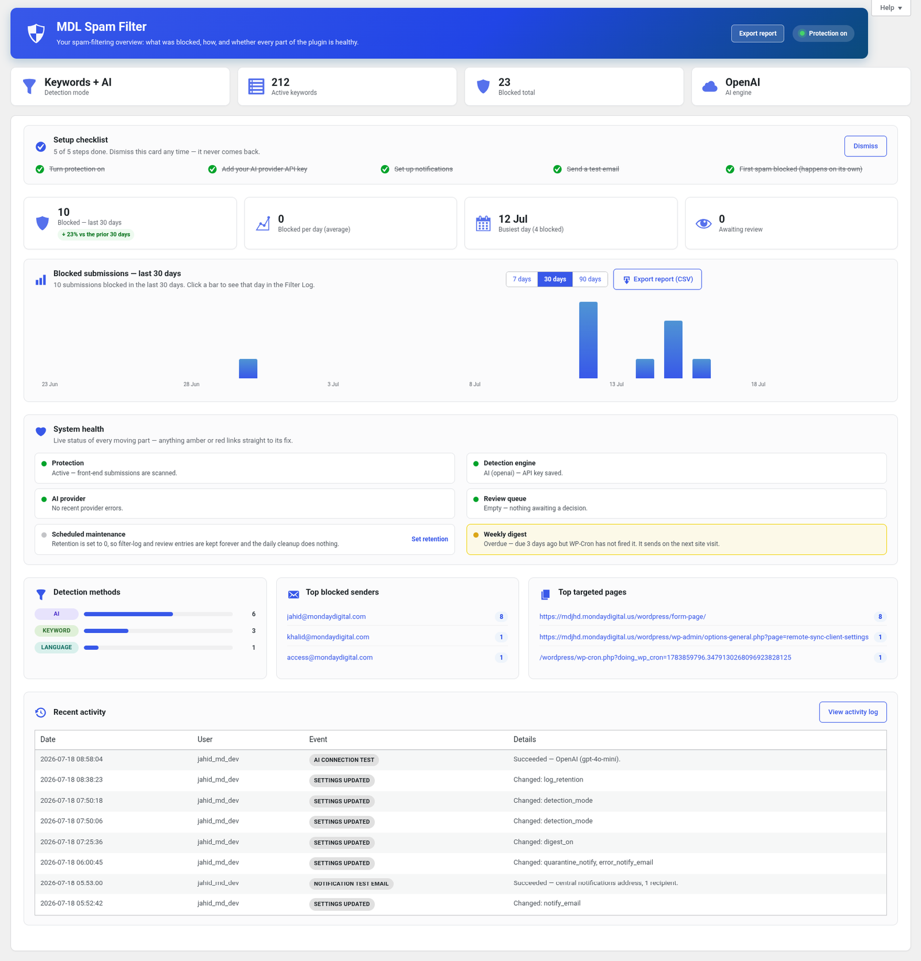Open khalid@mondaydigital.com sender link

pyautogui.click(x=328, y=637)
